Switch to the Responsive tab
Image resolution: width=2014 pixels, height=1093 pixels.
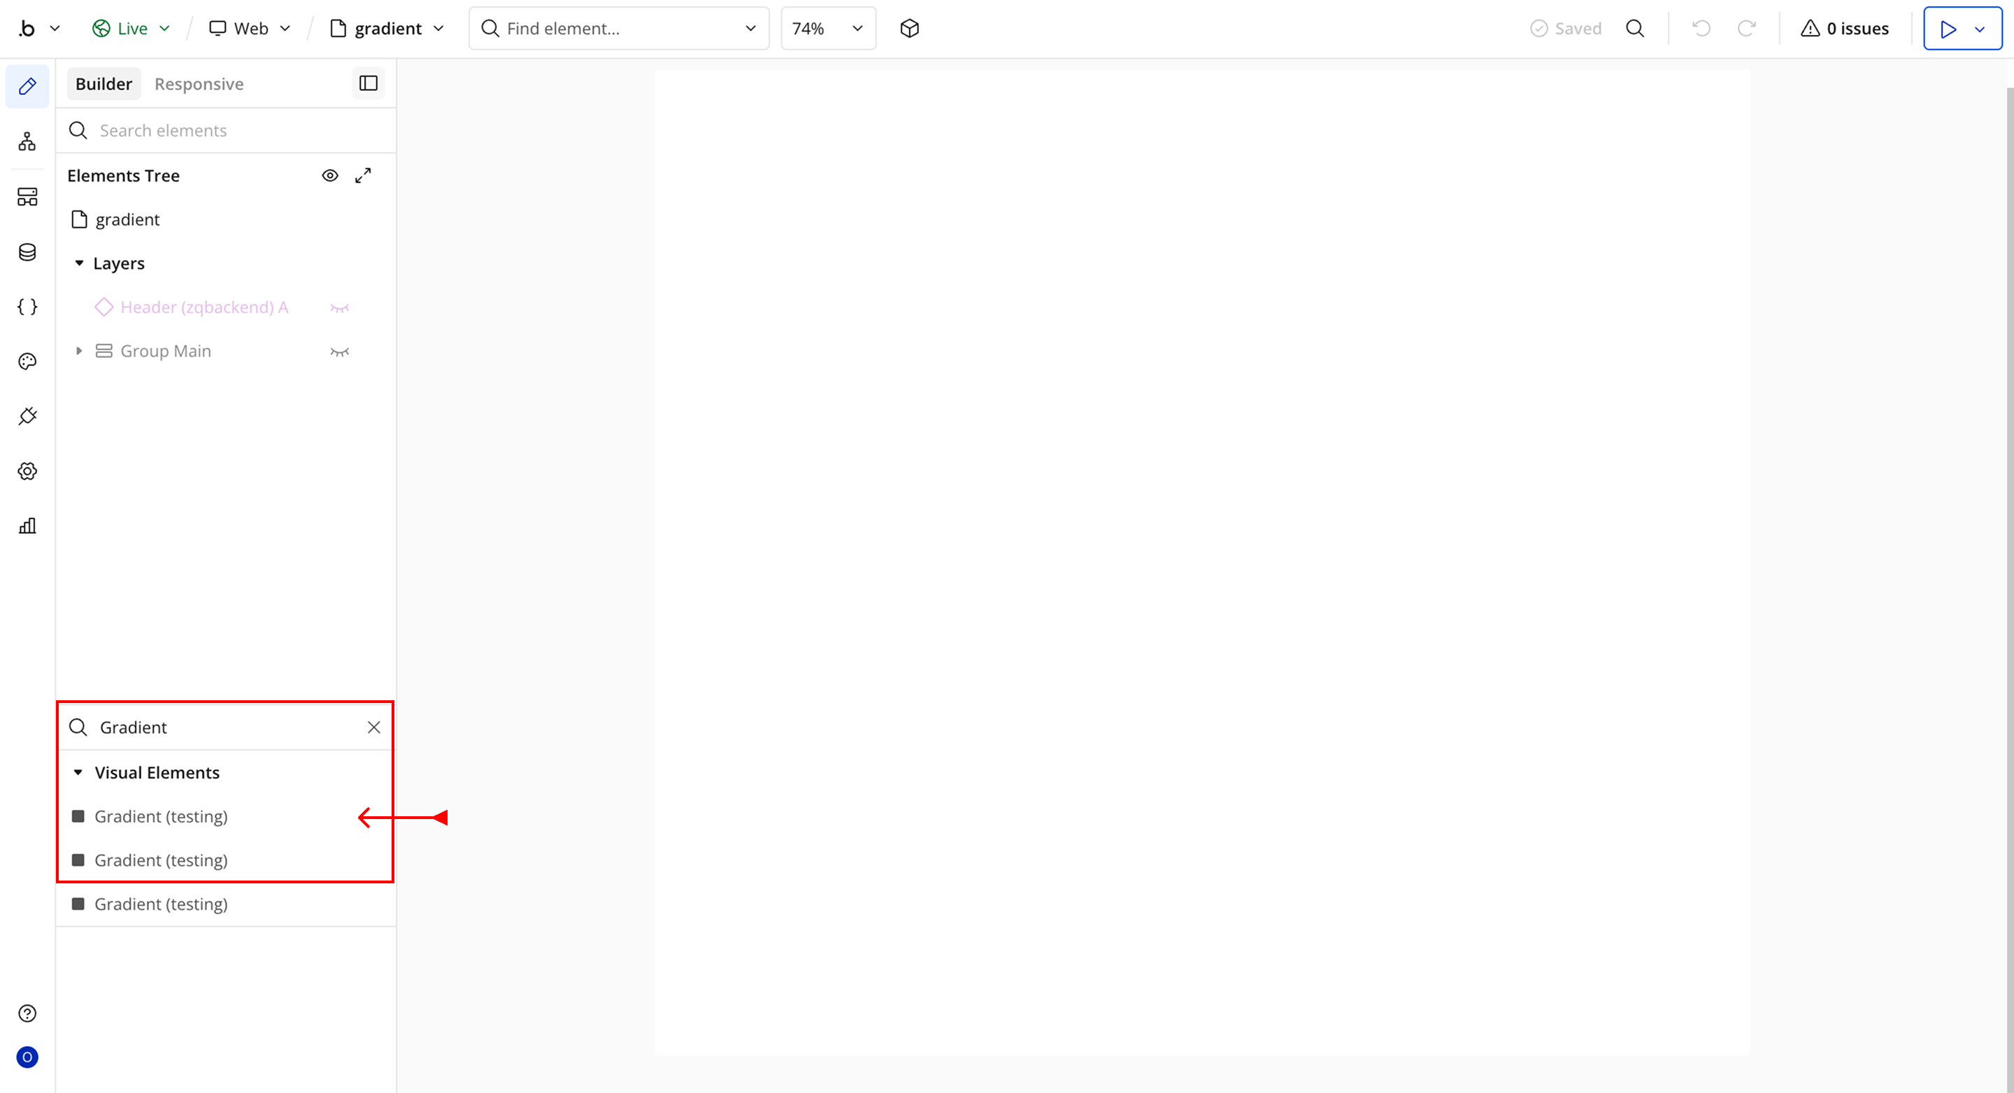(199, 84)
